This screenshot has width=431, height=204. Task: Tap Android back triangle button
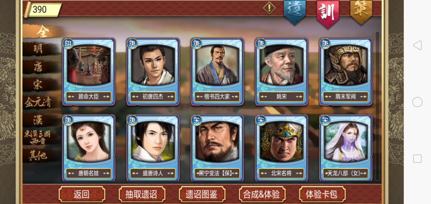tap(417, 45)
